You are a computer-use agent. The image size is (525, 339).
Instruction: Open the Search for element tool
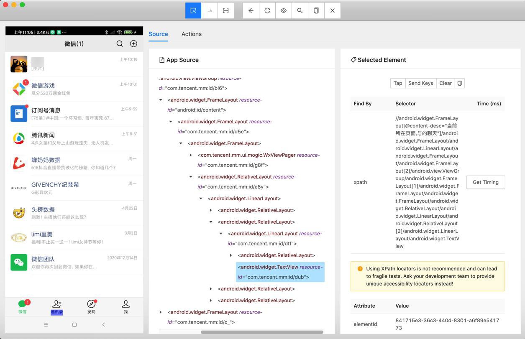pos(300,10)
